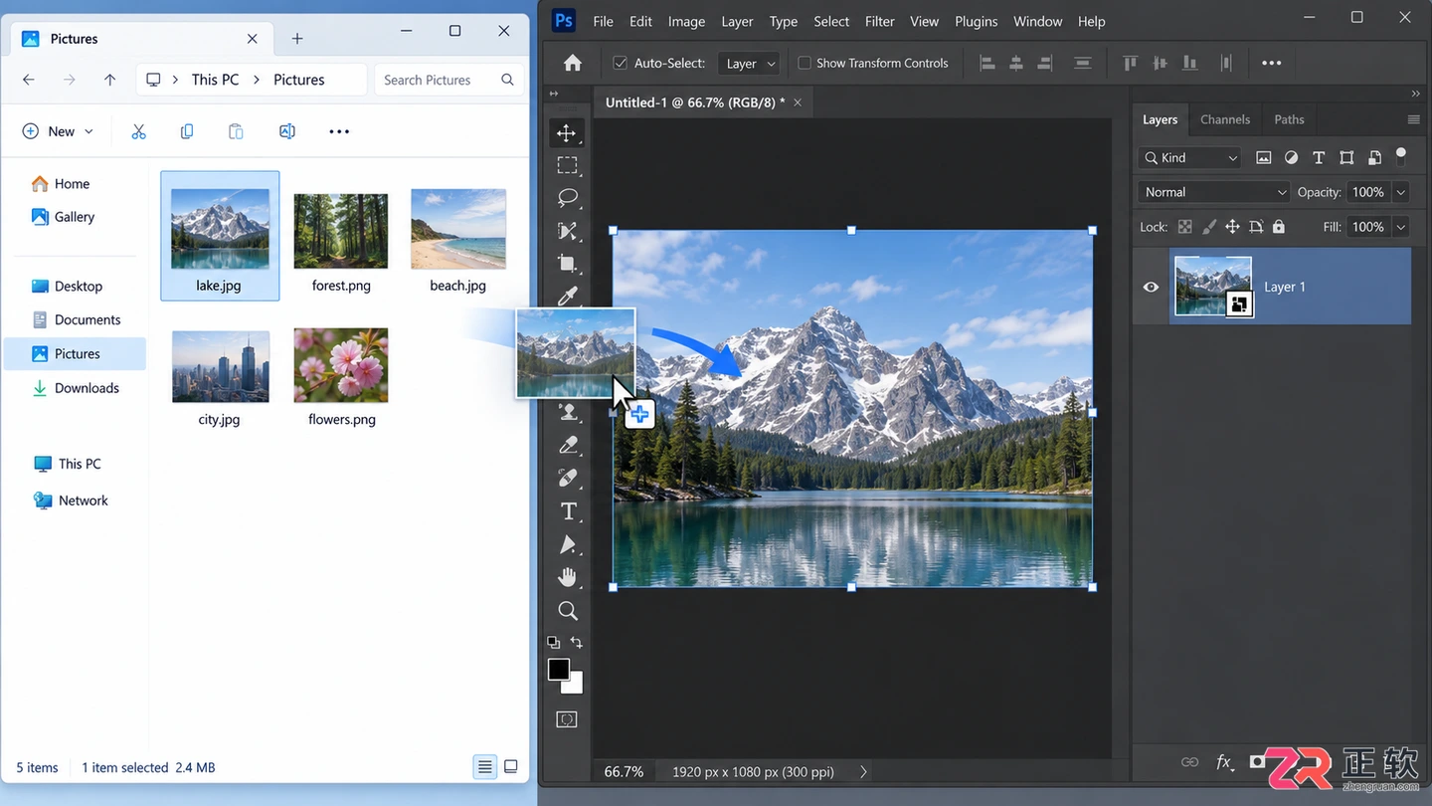Click the New button in Explorer
This screenshot has width=1432, height=806.
click(x=58, y=131)
